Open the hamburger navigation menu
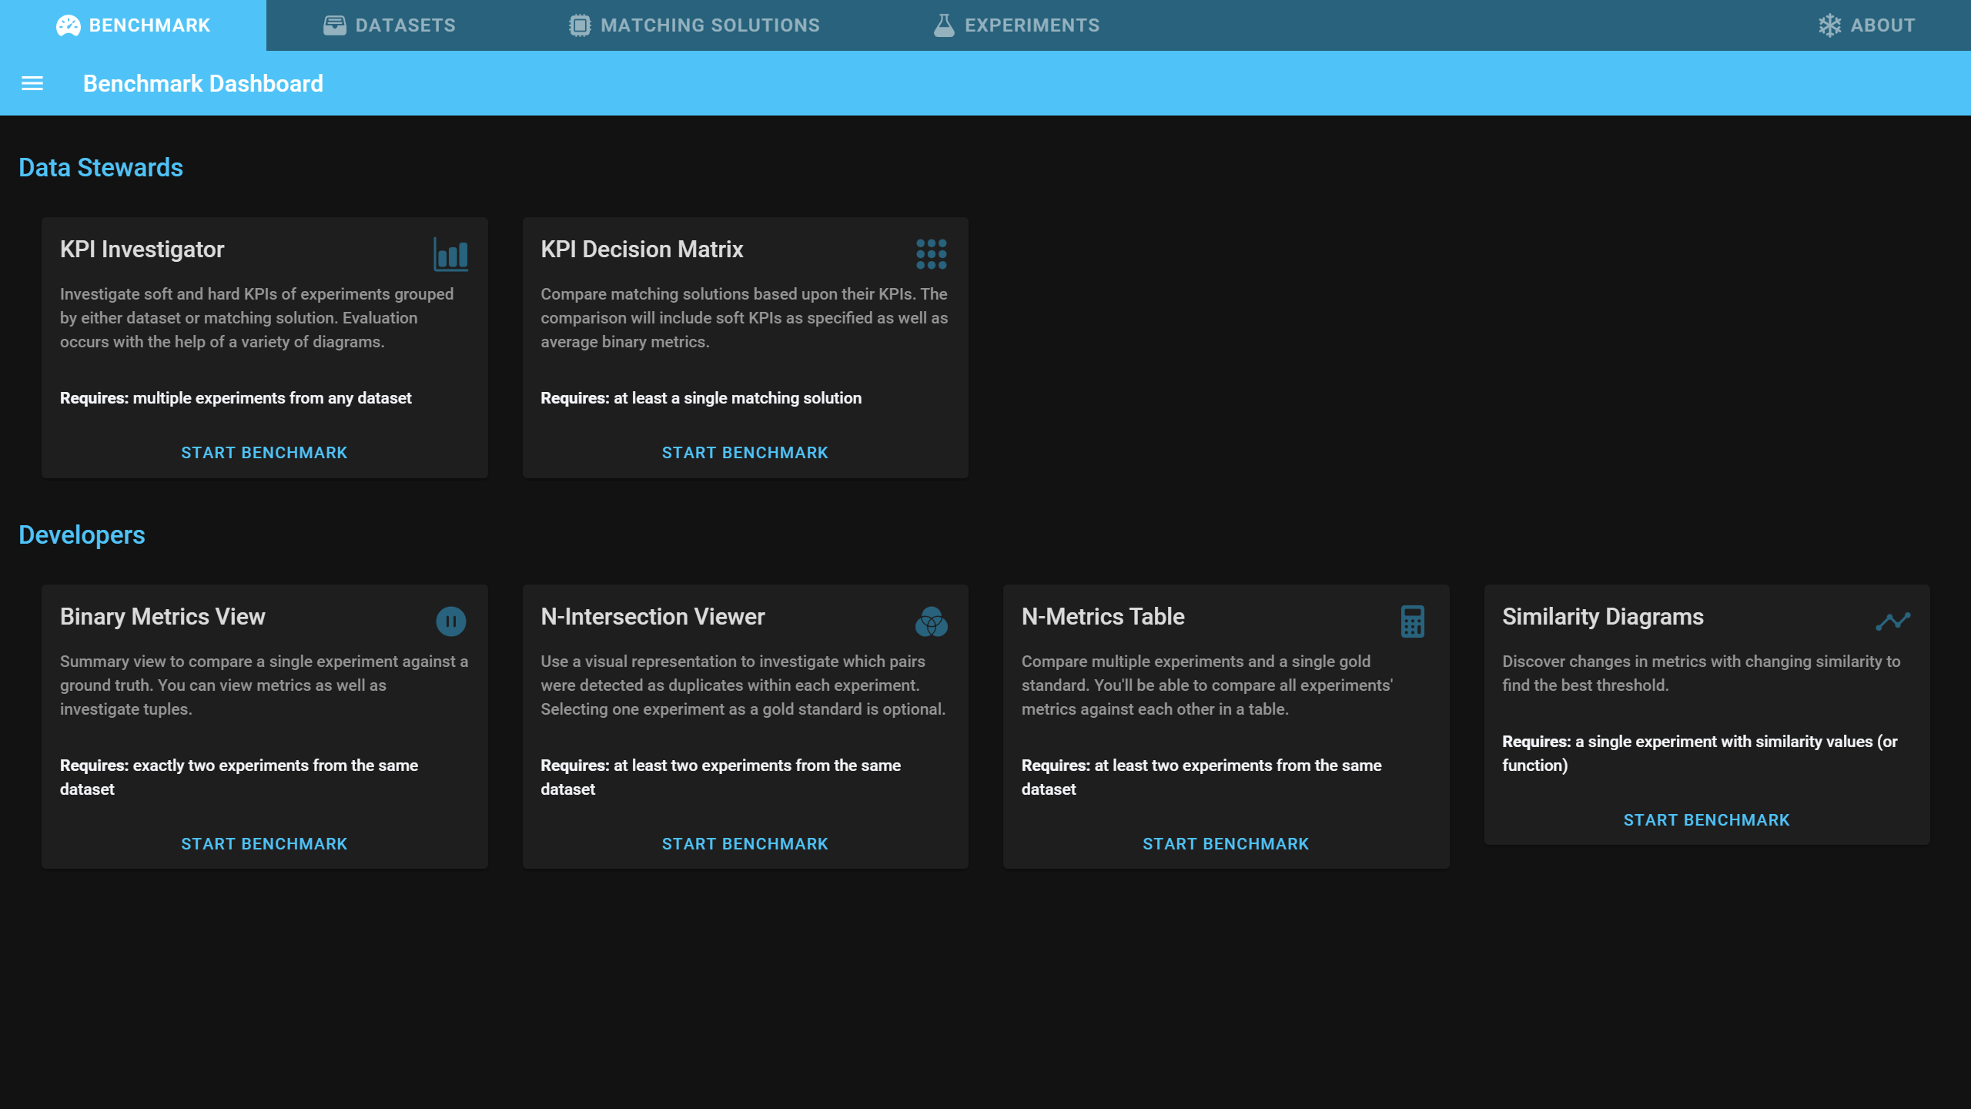Image resolution: width=1971 pixels, height=1109 pixels. point(32,83)
